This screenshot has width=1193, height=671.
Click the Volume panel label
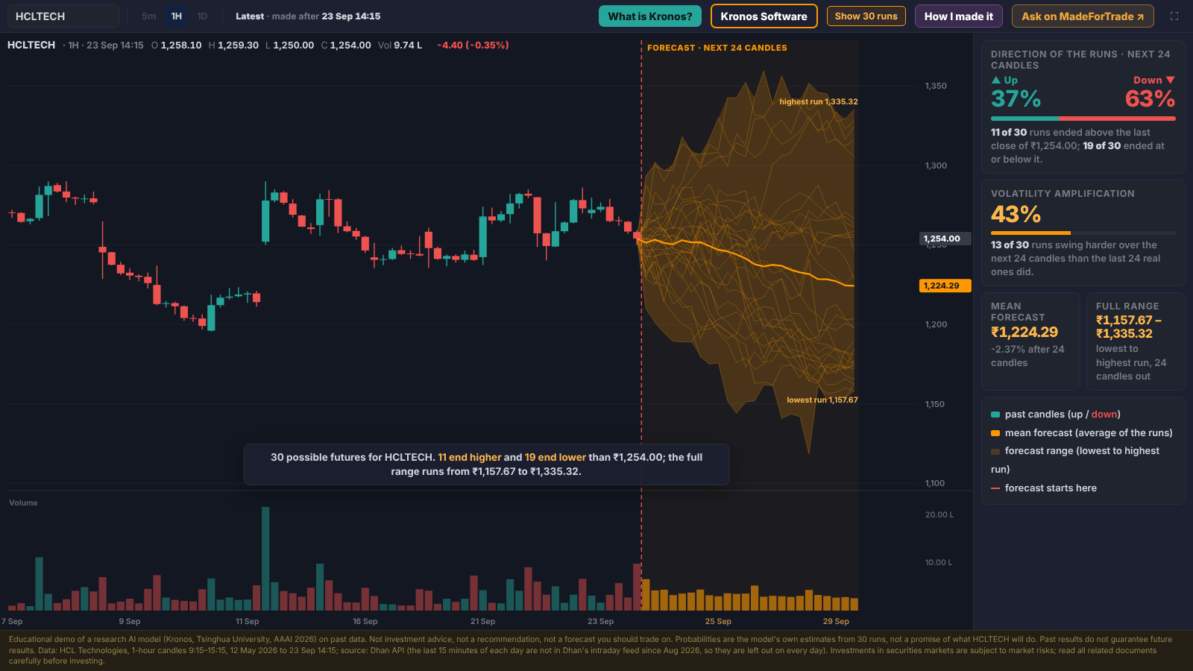click(23, 503)
